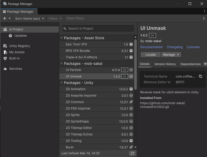
Task: Click the Git tag on the UI Particle row
Action: pyautogui.click(x=125, y=70)
